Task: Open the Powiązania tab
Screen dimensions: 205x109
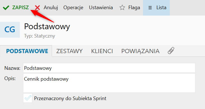Action: [140, 51]
